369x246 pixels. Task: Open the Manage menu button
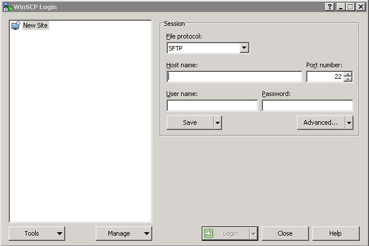pyautogui.click(x=124, y=233)
